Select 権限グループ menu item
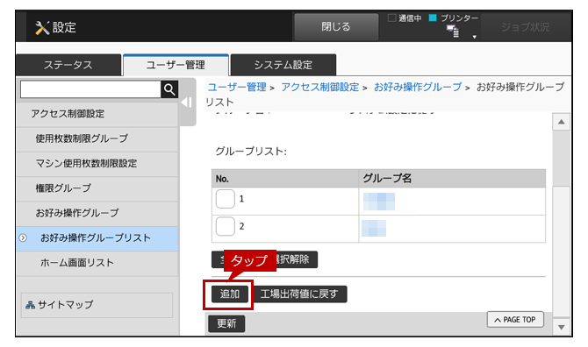Viewport: 588px width, 347px height. click(x=97, y=188)
